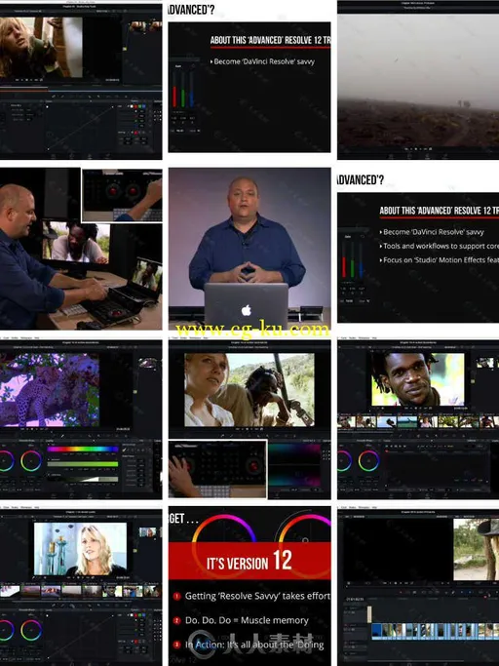The image size is (499, 666).
Task: Select the blue-sky clip thumbnail in dreadlocks screenshot
Action: point(386,422)
